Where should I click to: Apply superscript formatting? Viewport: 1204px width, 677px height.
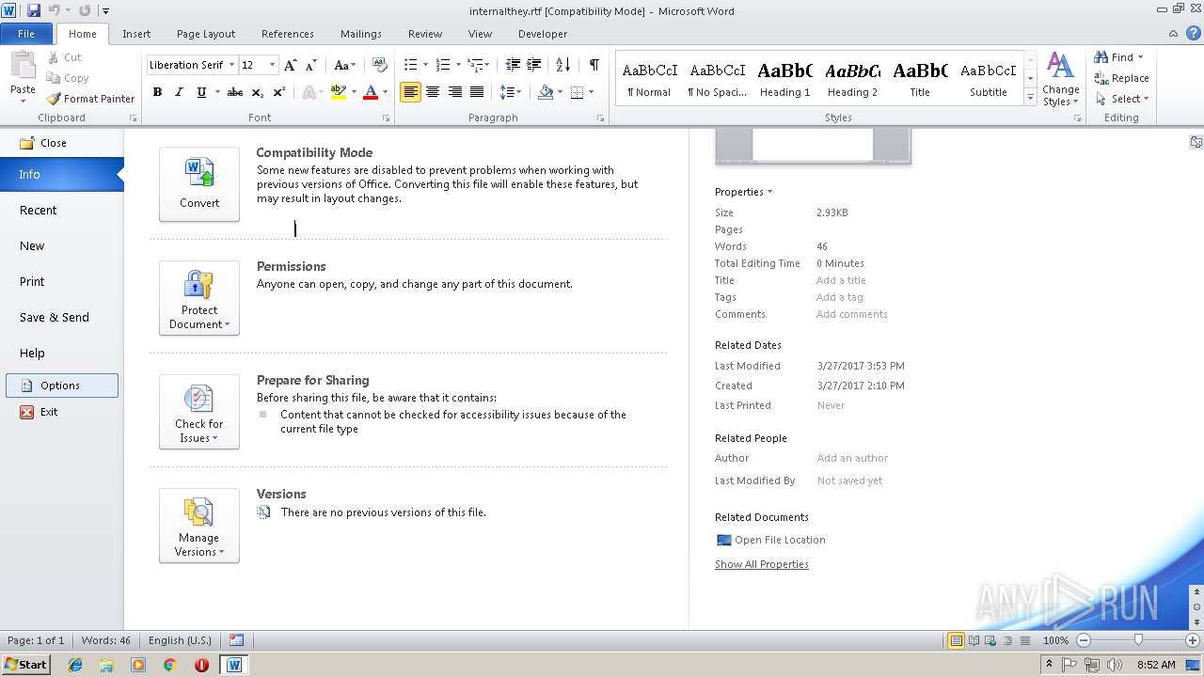[279, 92]
